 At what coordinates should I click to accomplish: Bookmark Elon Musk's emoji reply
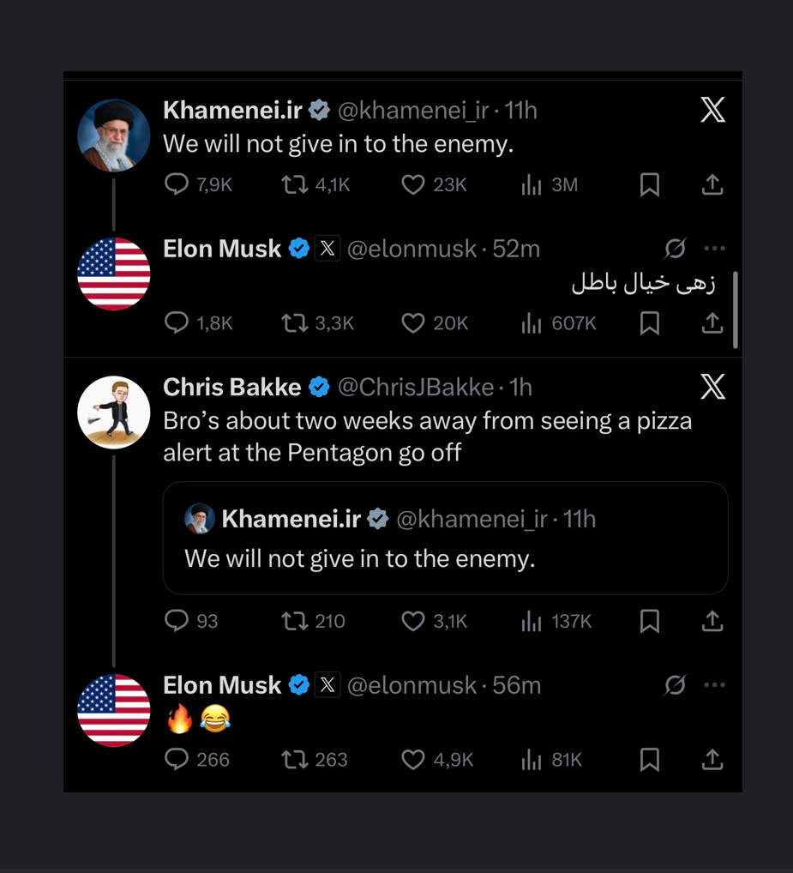pos(650,759)
